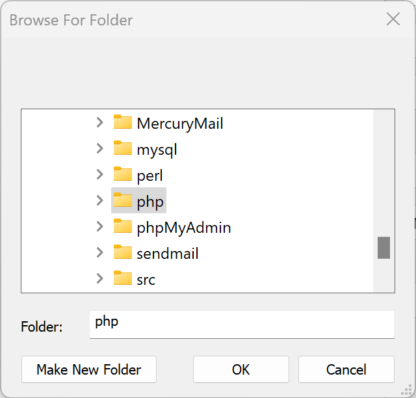Viewport: 416px width, 398px height.
Task: Expand the mysql folder chevron
Action: click(99, 148)
